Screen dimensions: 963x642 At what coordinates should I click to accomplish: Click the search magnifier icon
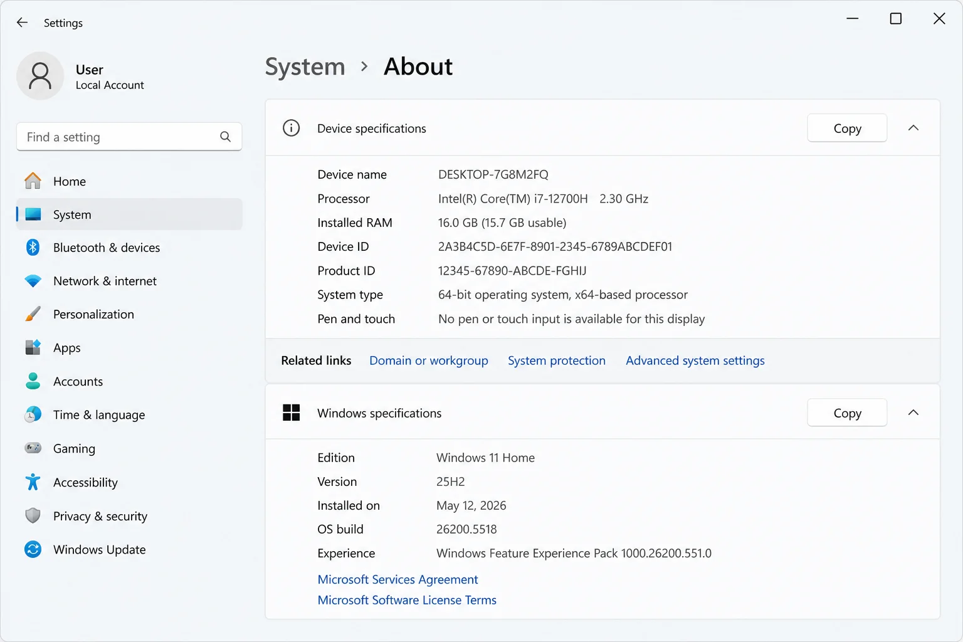tap(225, 137)
